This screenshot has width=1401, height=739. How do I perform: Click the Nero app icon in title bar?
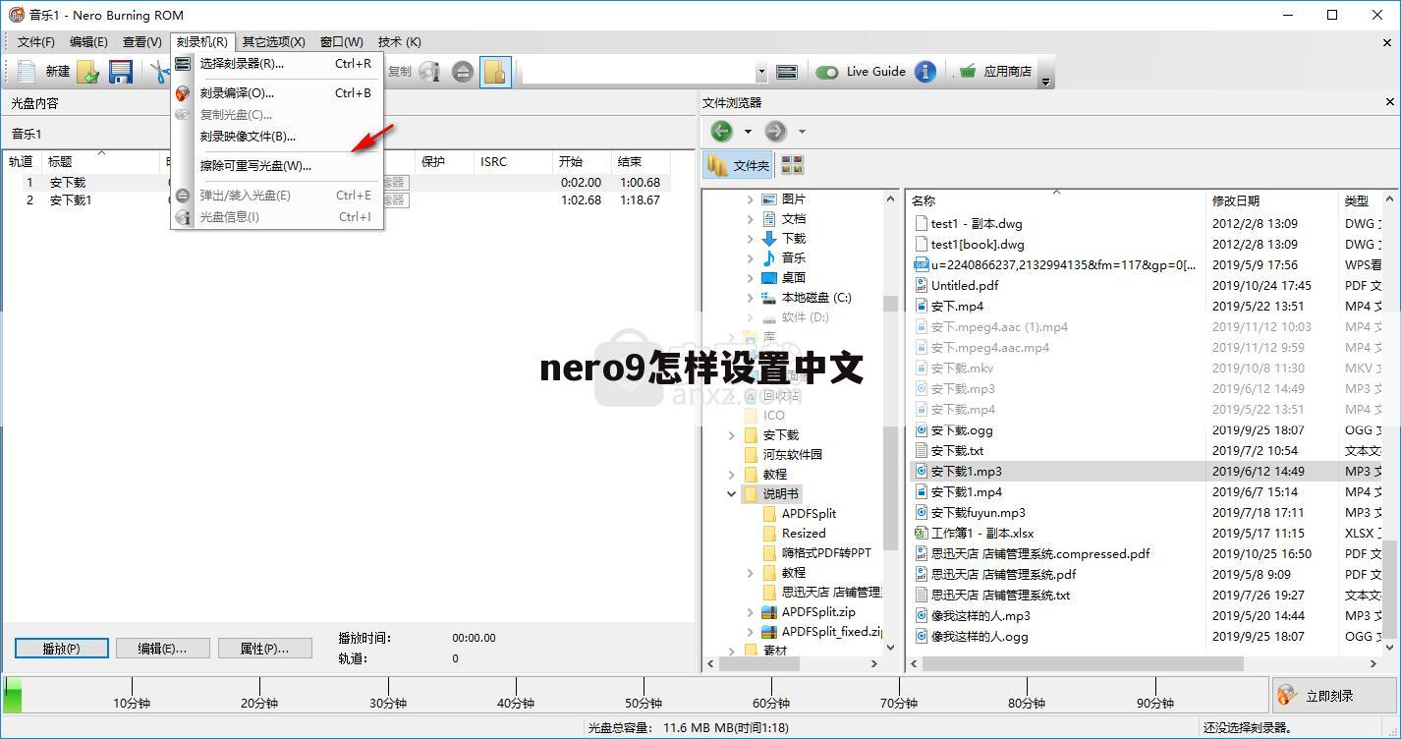tap(16, 15)
